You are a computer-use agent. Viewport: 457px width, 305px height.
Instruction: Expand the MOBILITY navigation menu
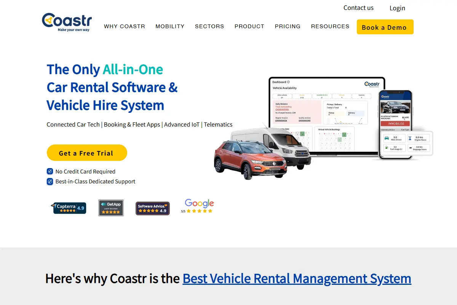point(170,26)
